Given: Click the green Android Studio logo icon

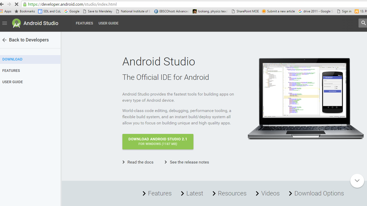Looking at the screenshot, I should pyautogui.click(x=16, y=23).
